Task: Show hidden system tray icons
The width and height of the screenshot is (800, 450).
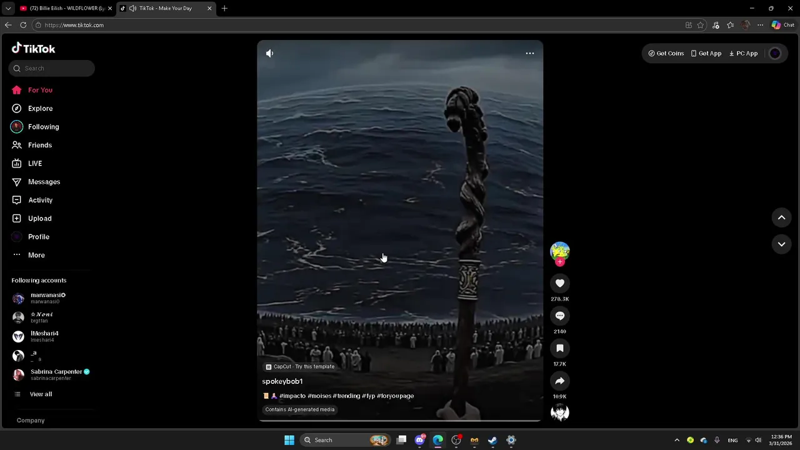Action: [x=677, y=440]
